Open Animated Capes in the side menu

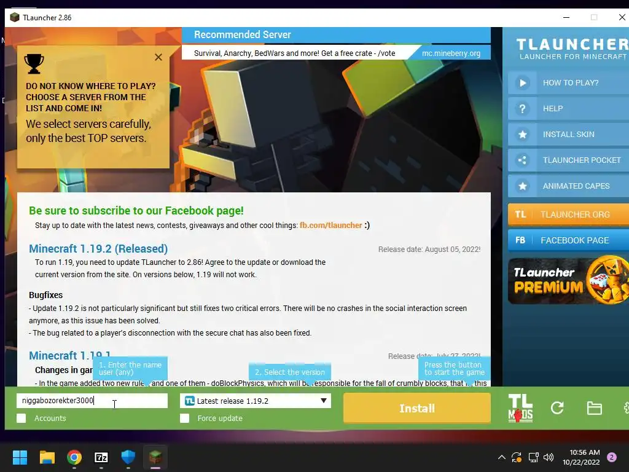[568, 186]
